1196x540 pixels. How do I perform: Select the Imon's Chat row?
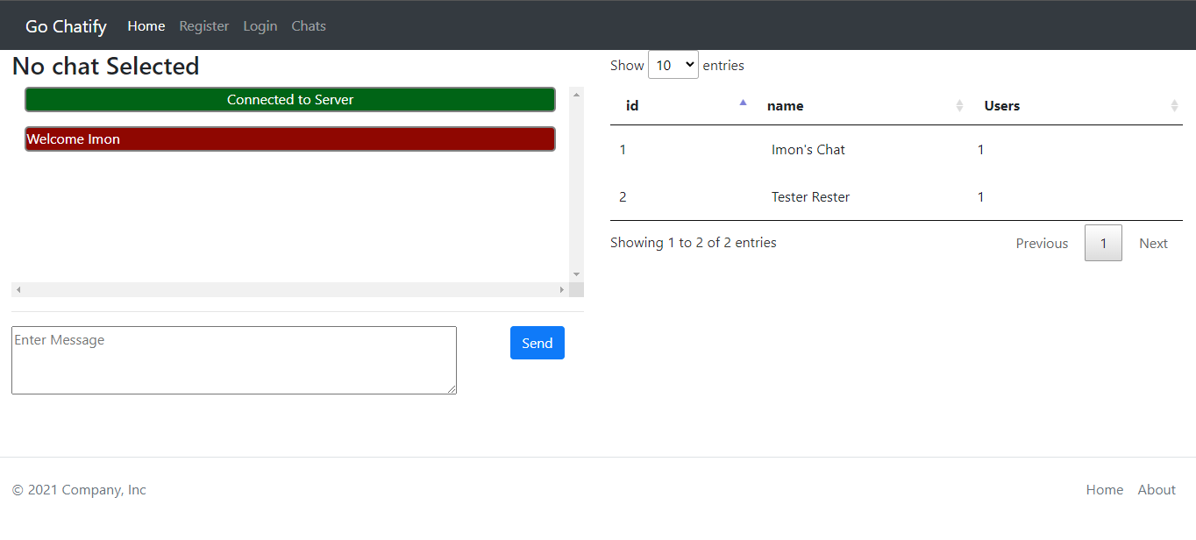[x=808, y=150]
